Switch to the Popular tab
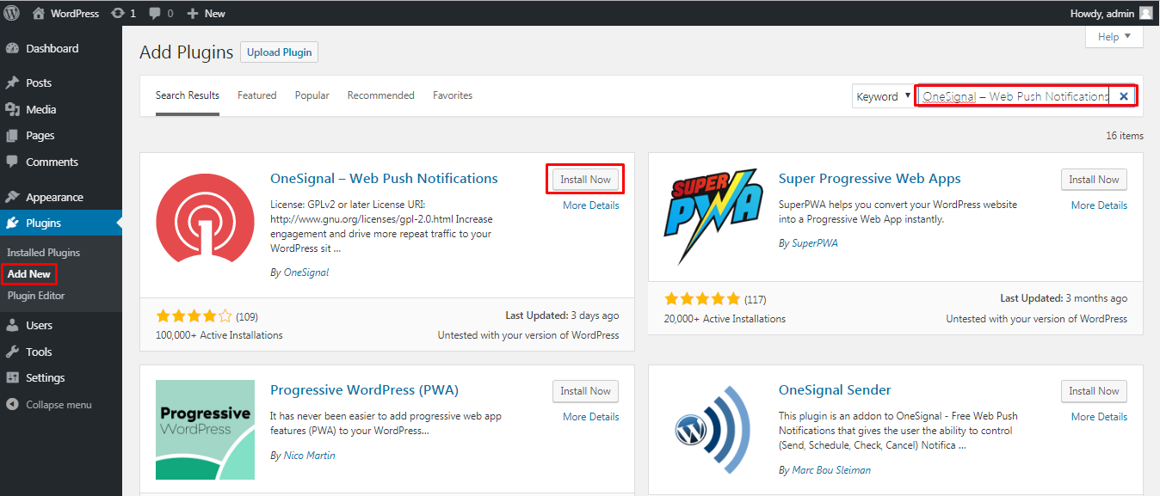Image resolution: width=1160 pixels, height=496 pixels. pyautogui.click(x=312, y=95)
